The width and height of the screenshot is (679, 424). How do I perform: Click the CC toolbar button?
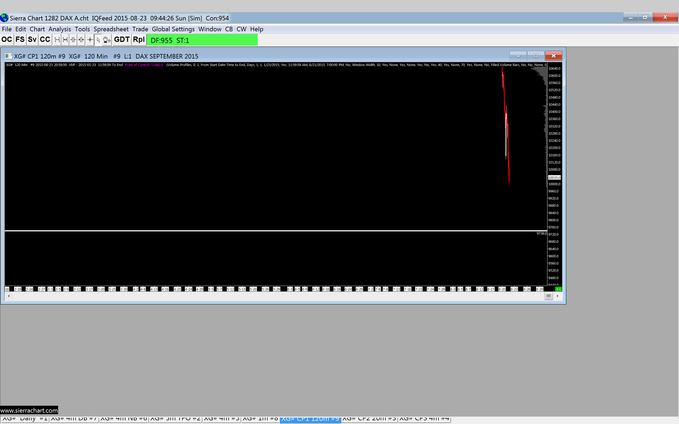[x=45, y=39]
